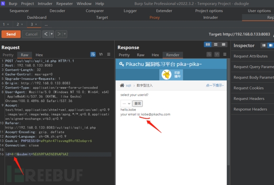274x185 pixels.
Task: Expand Request Body Parameters section
Action: 253,77
